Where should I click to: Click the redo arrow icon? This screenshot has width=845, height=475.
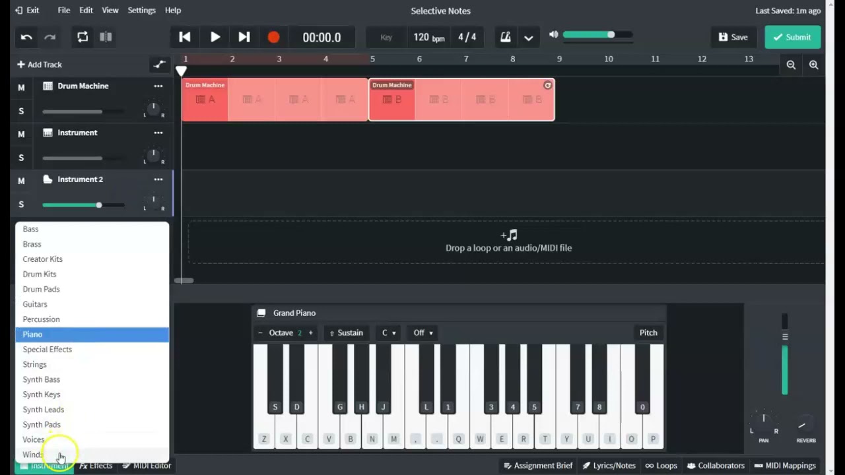50,38
